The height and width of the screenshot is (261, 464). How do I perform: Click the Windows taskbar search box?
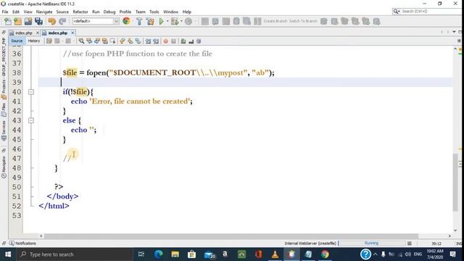(74, 254)
